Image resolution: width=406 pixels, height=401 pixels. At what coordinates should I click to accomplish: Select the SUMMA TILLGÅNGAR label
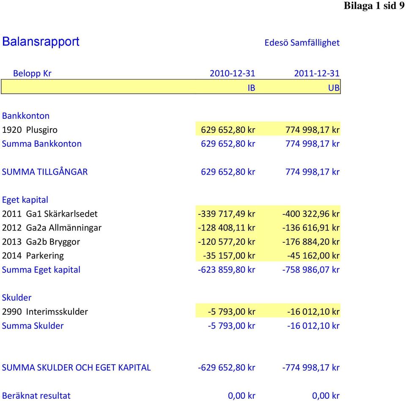pyautogui.click(x=45, y=172)
